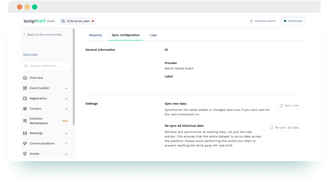The height and width of the screenshot is (185, 329).
Task: Click the Event builder wrench icon
Action: tap(25, 88)
